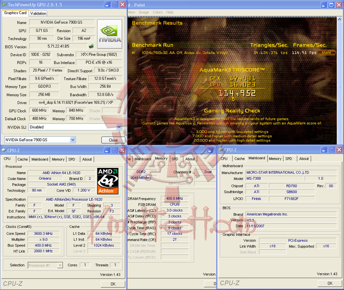Click the Driver version field in GPU-Z
The height and width of the screenshot is (290, 344).
[76, 103]
